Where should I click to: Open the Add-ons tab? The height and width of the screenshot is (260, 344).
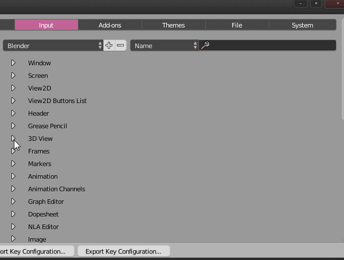pyautogui.click(x=110, y=25)
